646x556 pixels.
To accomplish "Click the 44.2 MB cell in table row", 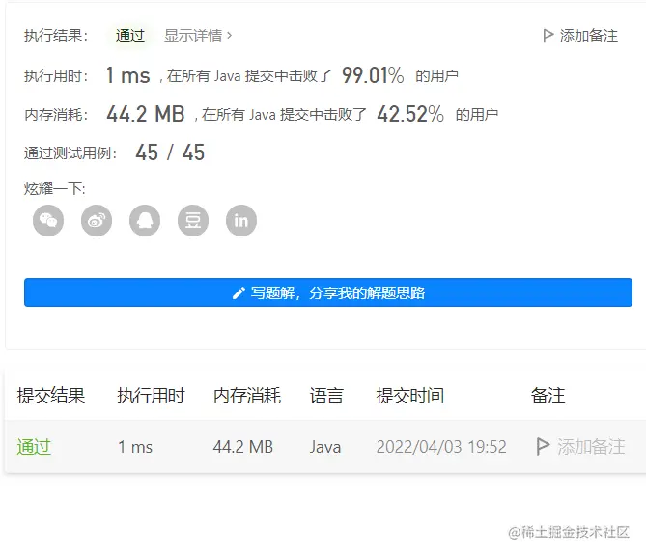I will coord(243,447).
